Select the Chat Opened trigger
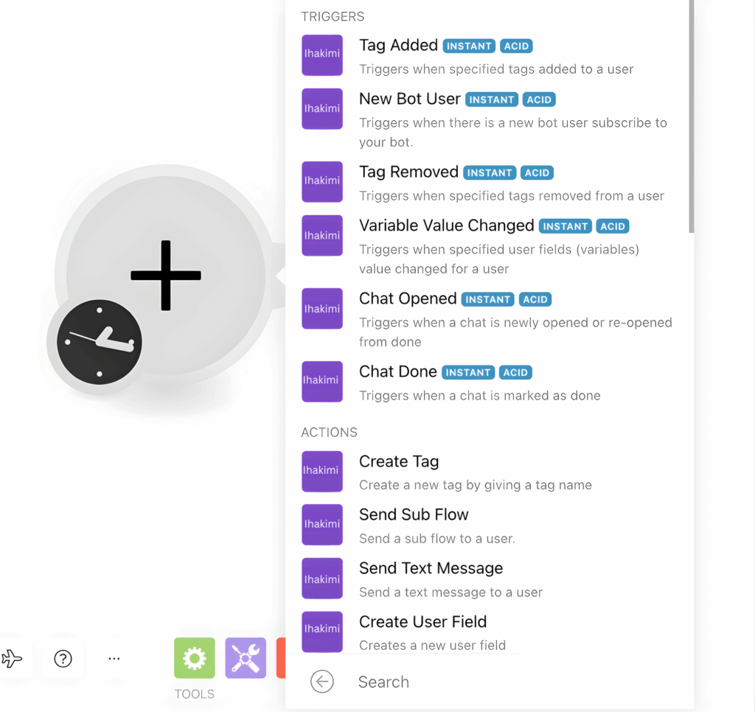This screenshot has height=712, width=755. click(408, 299)
